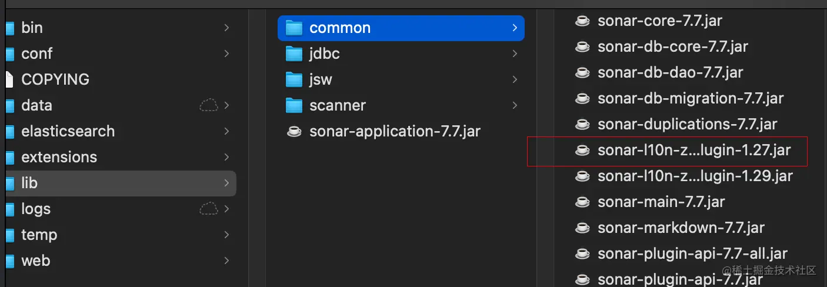Click the cloud icon beside logs folder
This screenshot has width=827, height=287.
pyautogui.click(x=208, y=209)
